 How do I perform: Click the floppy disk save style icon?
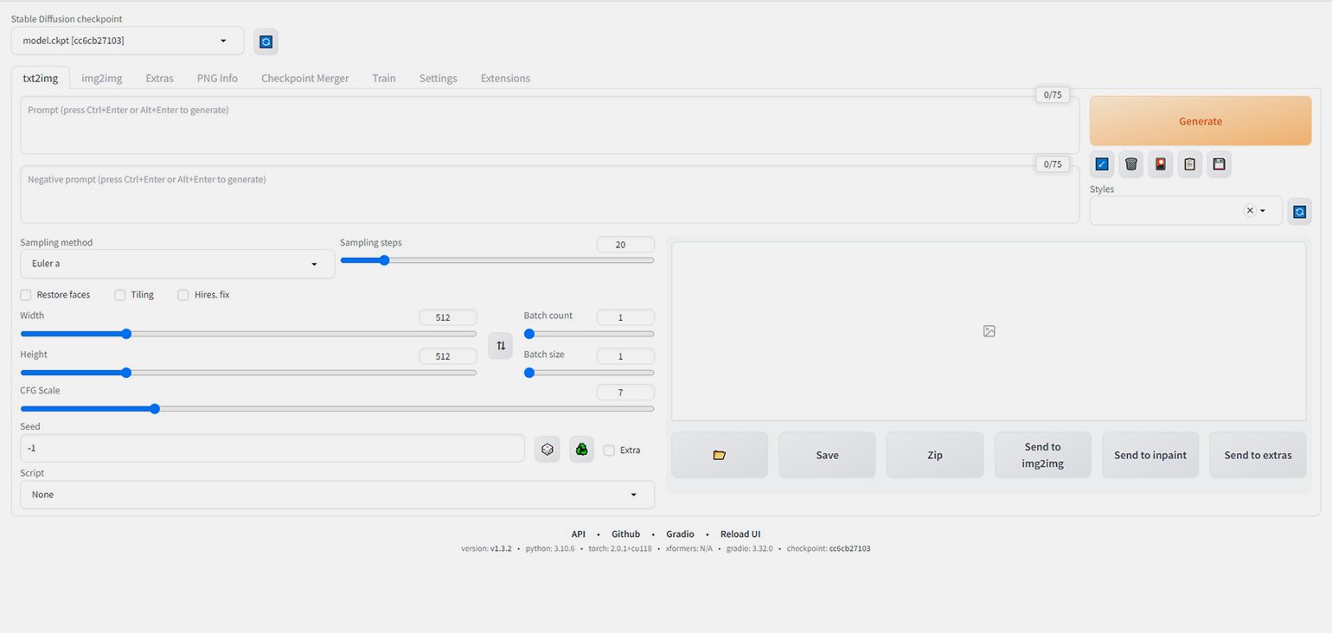(1219, 164)
